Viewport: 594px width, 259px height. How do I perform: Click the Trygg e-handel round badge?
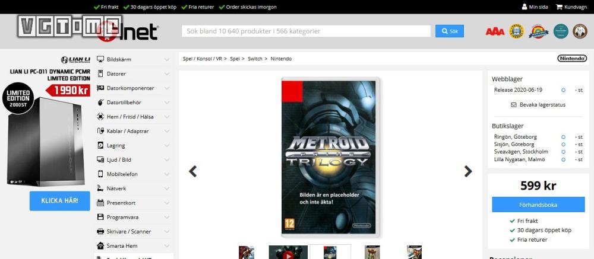pos(516,31)
